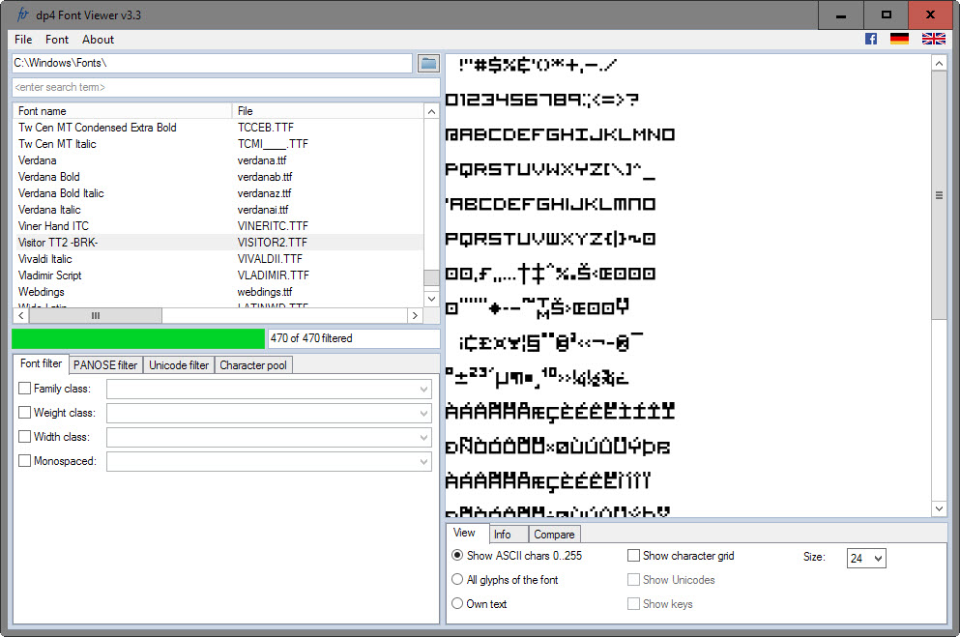Click the VISITOR2.TTF file name cell
Viewport: 960px width, 637px height.
tap(273, 243)
